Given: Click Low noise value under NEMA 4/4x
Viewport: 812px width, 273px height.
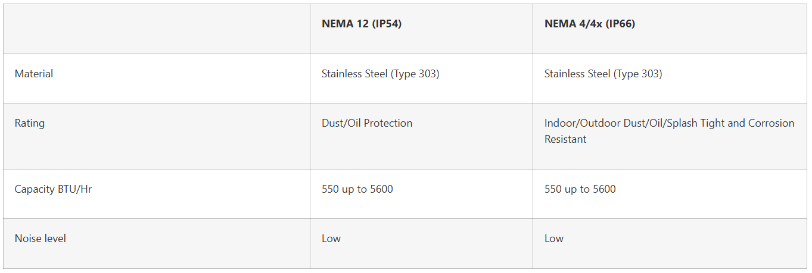Looking at the screenshot, I should tap(554, 239).
